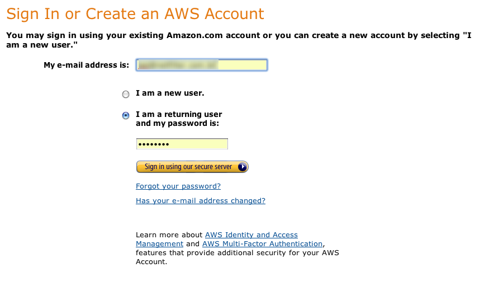Click the 'Learn more about' text
503x291 pixels.
pos(169,235)
